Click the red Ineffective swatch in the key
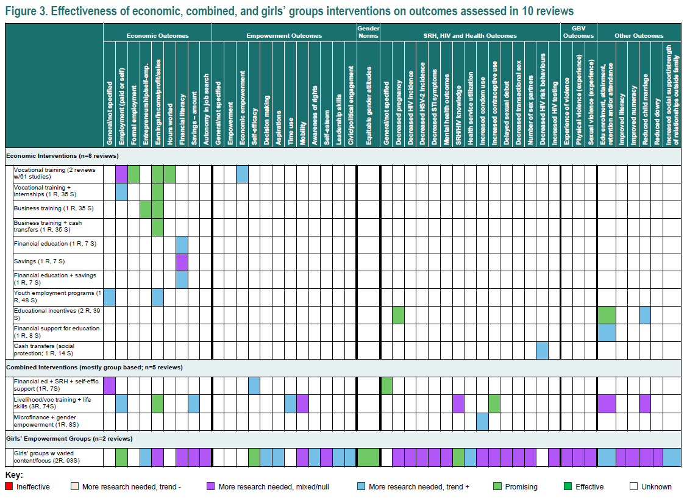Viewport: 687px width, 501px height. pos(9,486)
